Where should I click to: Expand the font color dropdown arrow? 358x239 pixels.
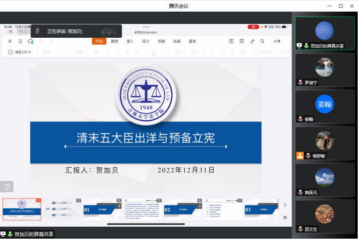coord(161,52)
